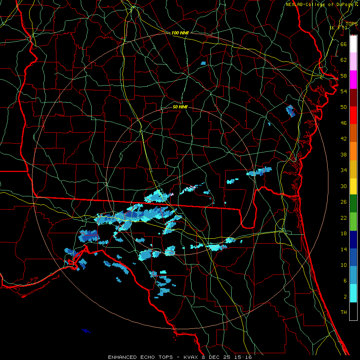Pick the dark orange legend swatch
Image resolution: width=360 pixels, height=360 pixels.
[x=353, y=133]
